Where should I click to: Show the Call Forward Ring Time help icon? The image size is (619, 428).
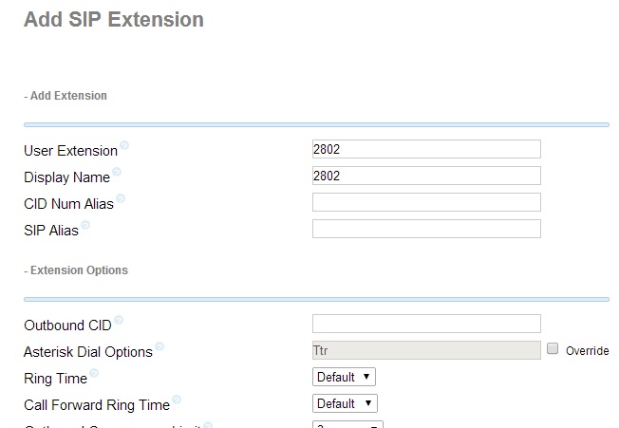tap(177, 400)
